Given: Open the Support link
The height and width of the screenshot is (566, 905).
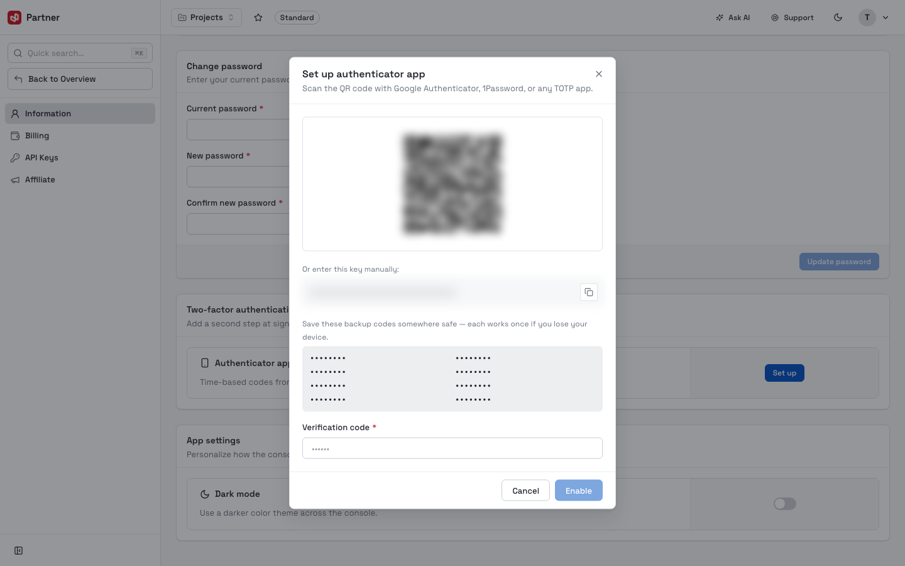Looking at the screenshot, I should [793, 18].
